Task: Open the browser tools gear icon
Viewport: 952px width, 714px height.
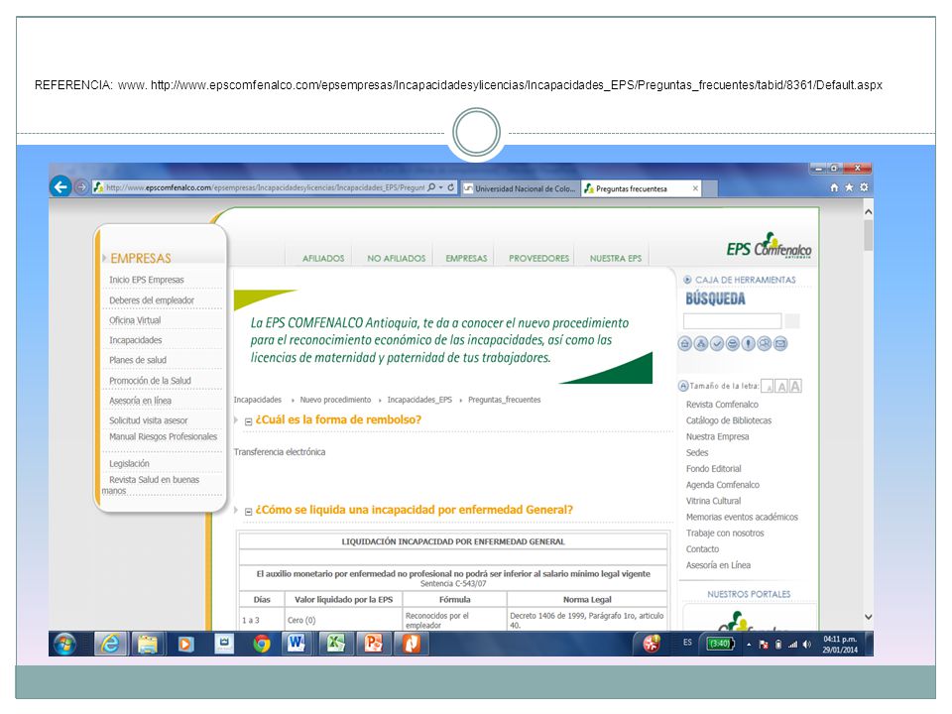Action: [864, 187]
